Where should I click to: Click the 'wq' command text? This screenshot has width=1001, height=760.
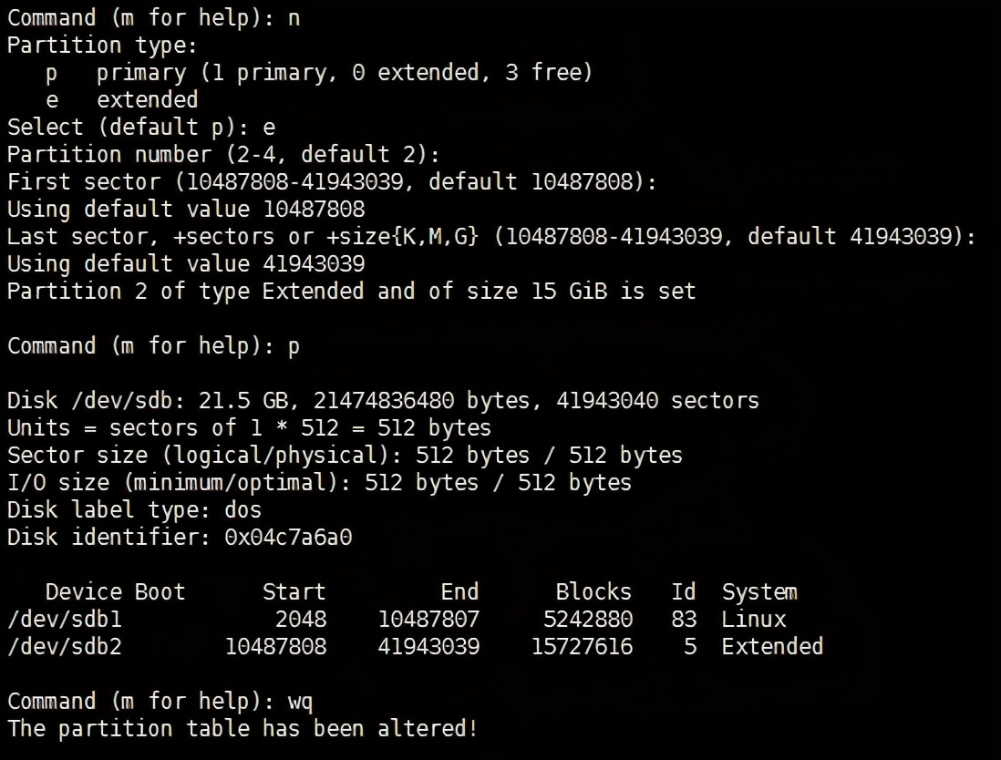tap(301, 702)
